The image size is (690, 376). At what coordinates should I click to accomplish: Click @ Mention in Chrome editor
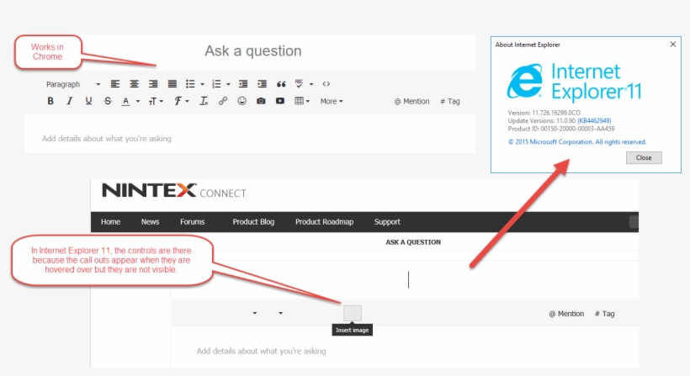[411, 101]
